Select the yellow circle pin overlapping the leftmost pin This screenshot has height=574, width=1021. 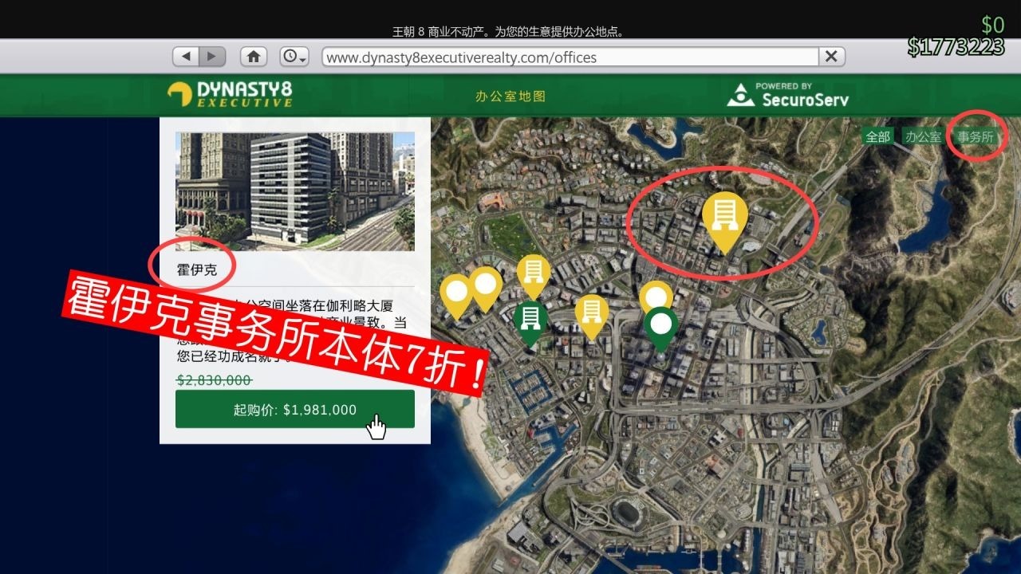coord(485,289)
